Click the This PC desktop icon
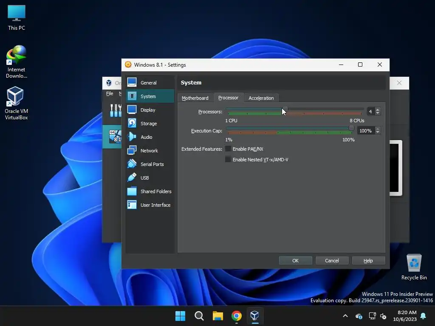Image resolution: width=435 pixels, height=326 pixels. pos(17,17)
